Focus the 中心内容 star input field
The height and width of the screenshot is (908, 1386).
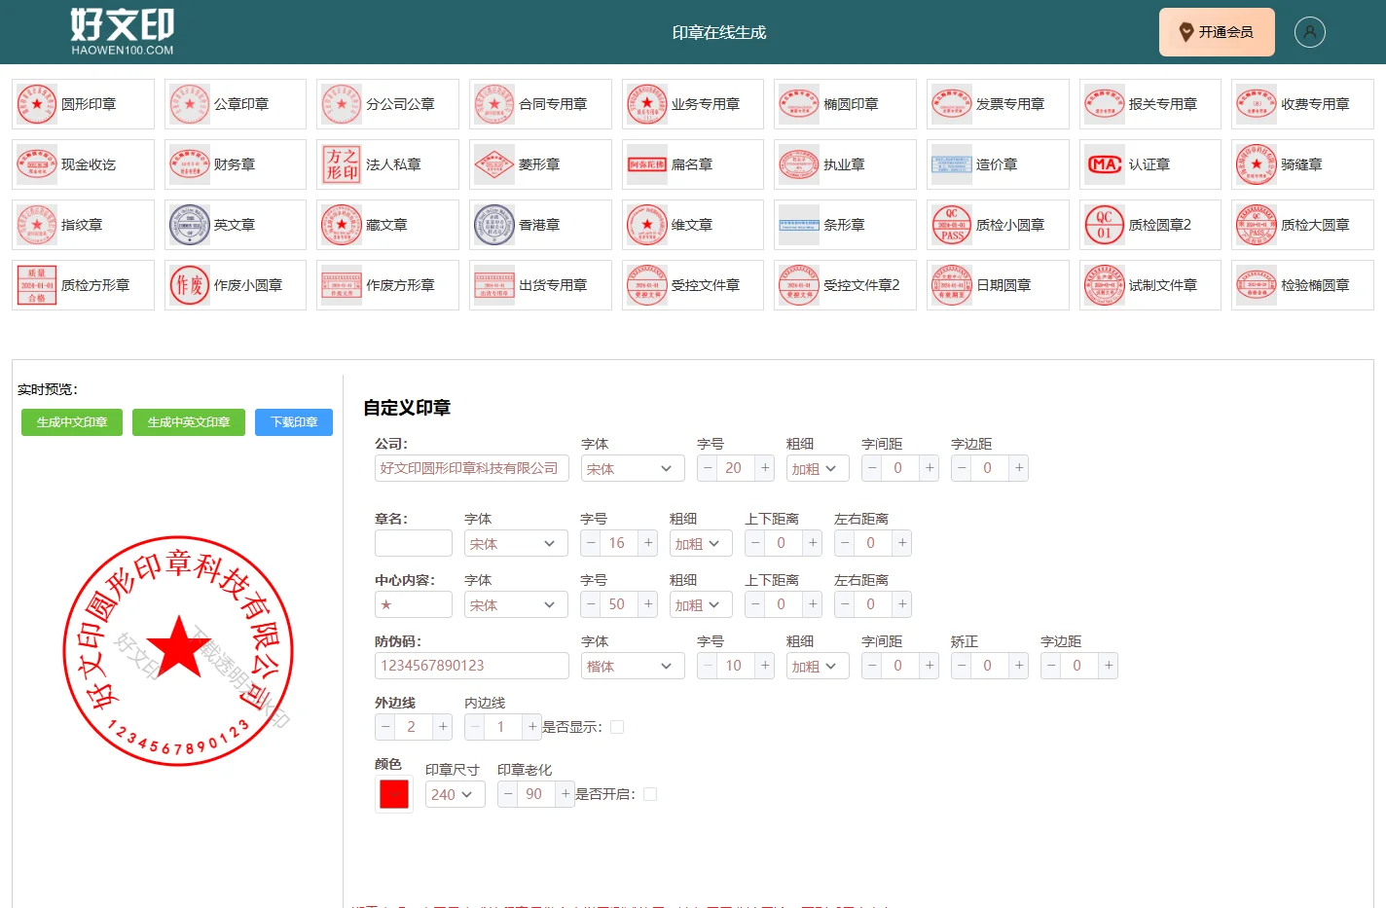414,604
